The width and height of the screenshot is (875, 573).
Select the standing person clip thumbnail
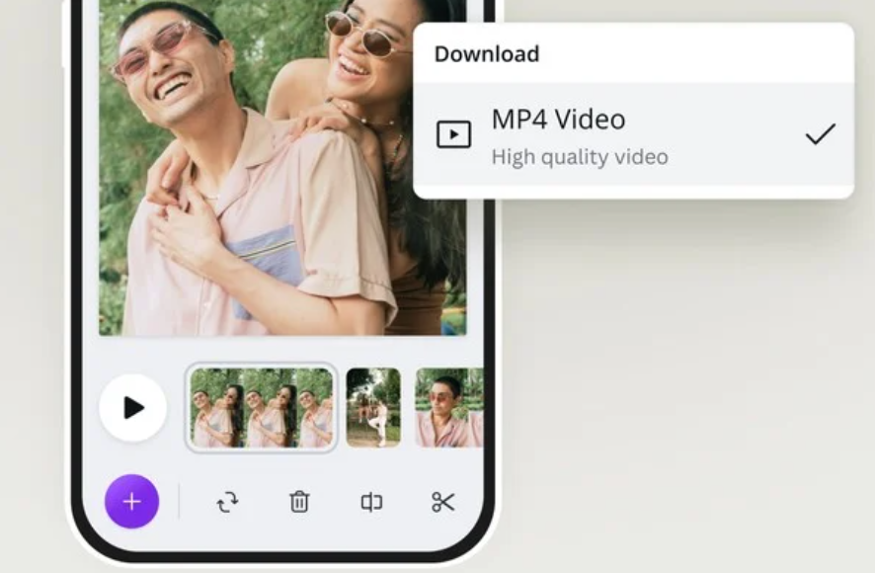[x=373, y=408]
